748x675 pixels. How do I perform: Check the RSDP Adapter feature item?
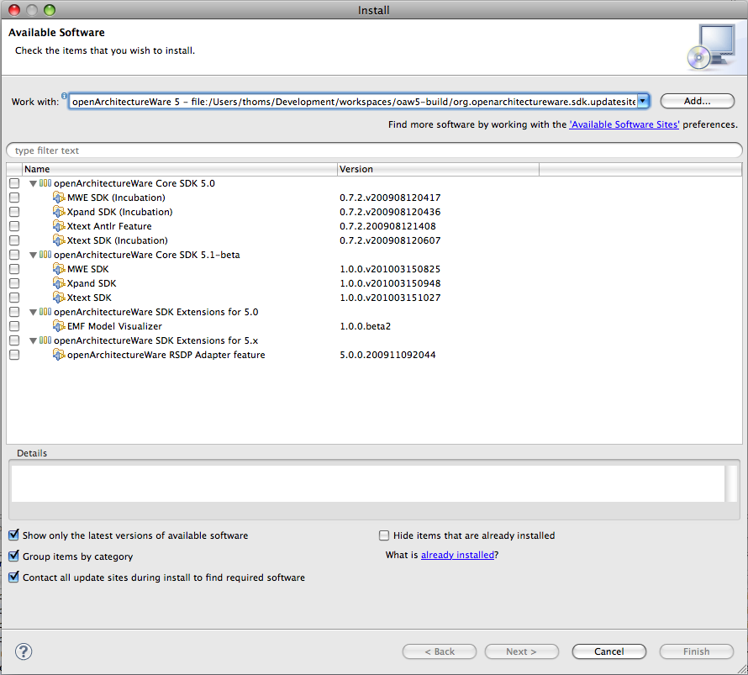click(14, 355)
